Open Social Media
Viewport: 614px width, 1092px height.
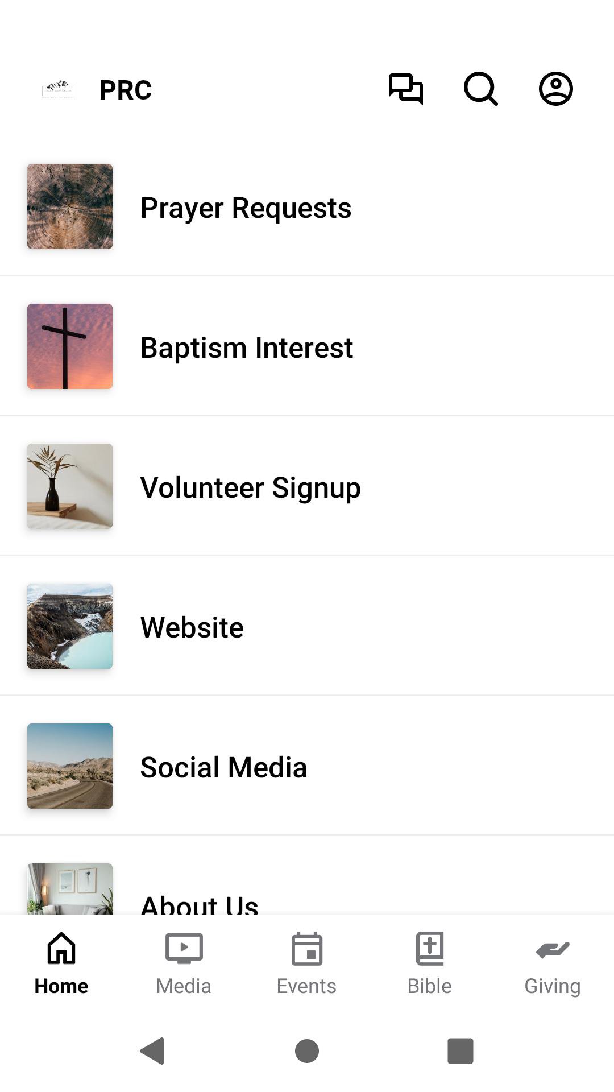pos(223,767)
